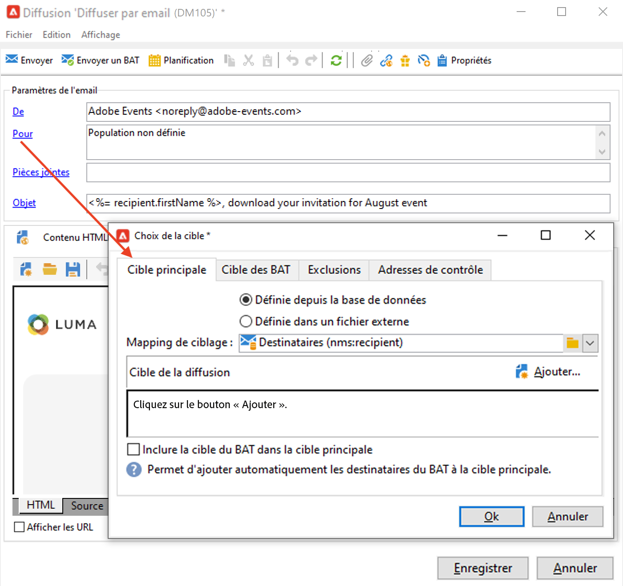The image size is (623, 586).
Task: Click the icon left of Propriétés
Action: pyautogui.click(x=442, y=60)
